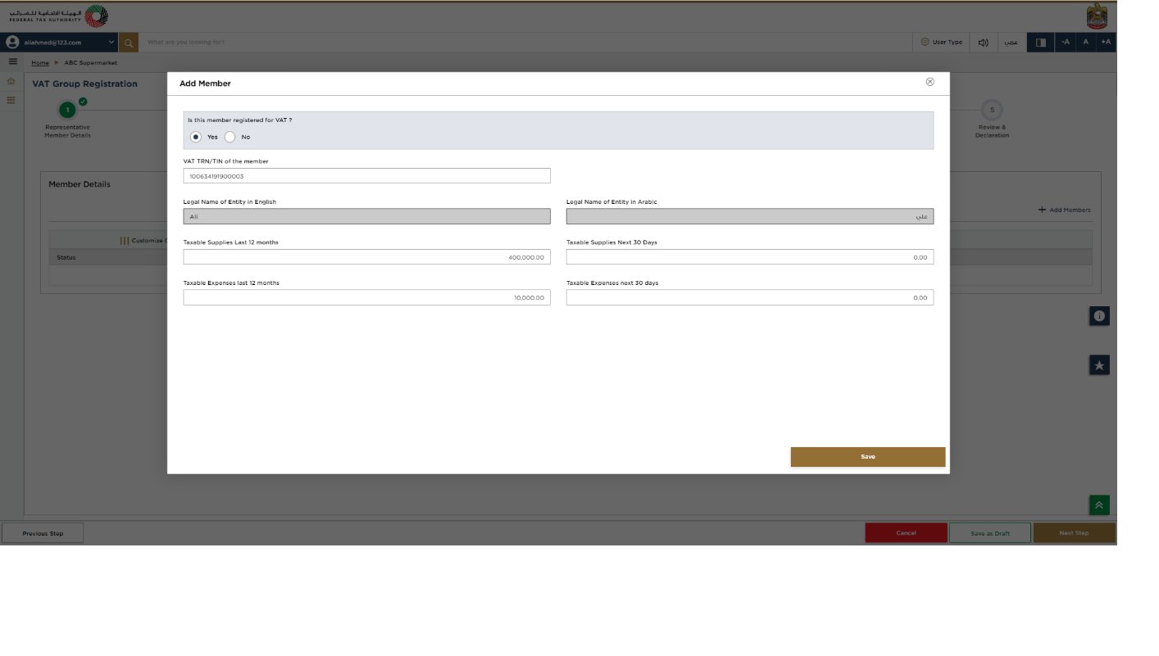Click the green checkmark on step 1
This screenshot has width=1159, height=656.
click(x=83, y=102)
